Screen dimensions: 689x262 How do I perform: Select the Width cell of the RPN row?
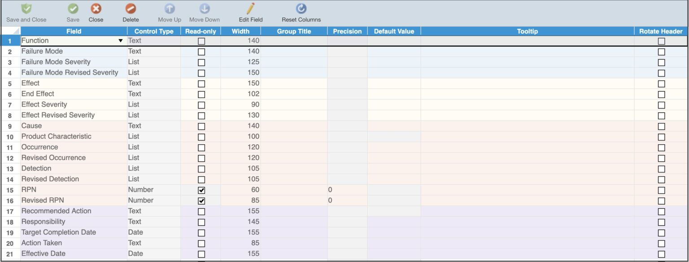coord(241,189)
